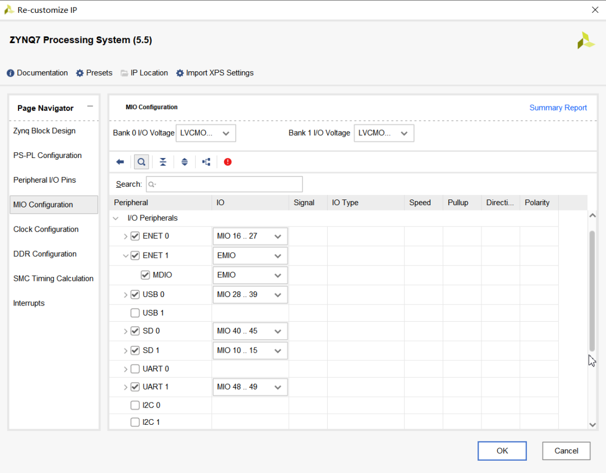The height and width of the screenshot is (473, 606).
Task: Open the MDIO IO dropdown set to EMIO
Action: click(x=250, y=275)
